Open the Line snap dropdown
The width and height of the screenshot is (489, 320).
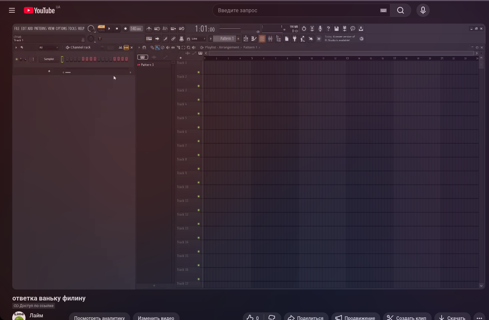coord(198,39)
